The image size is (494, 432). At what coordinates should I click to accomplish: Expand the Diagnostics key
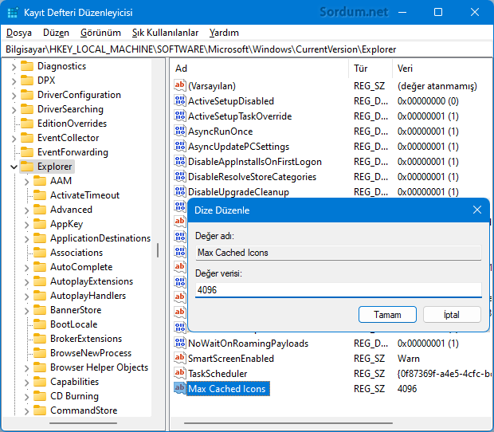[14, 67]
